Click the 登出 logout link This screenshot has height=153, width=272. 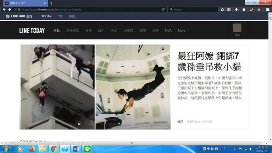pyautogui.click(x=237, y=35)
